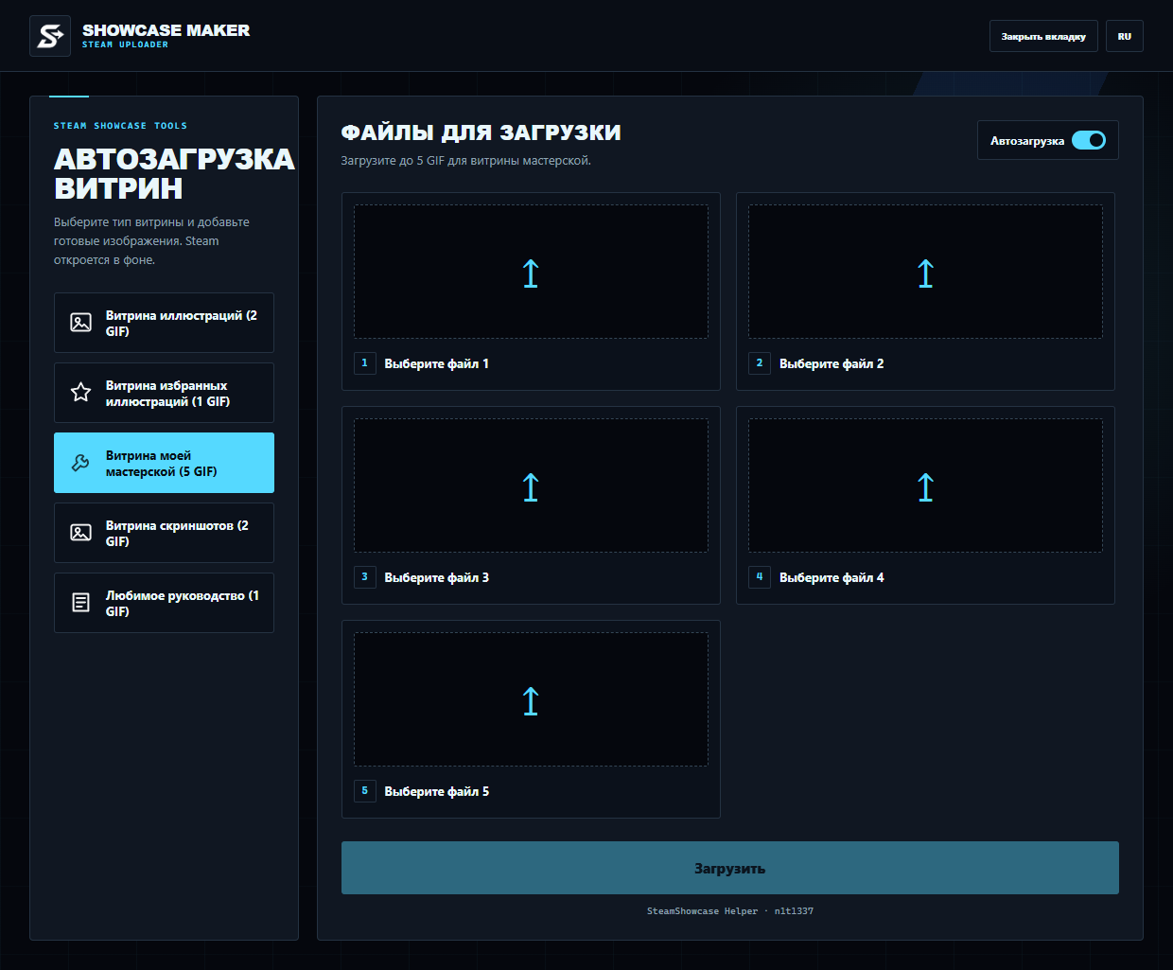Open the RU language selector
Image resolution: width=1173 pixels, height=970 pixels.
pos(1125,36)
